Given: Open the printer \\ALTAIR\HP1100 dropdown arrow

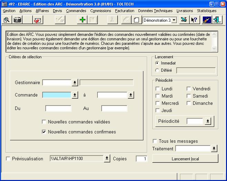Looking at the screenshot, I should 107,158.
